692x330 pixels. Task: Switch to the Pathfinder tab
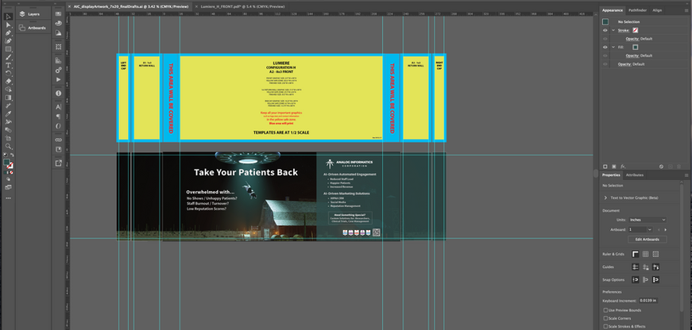click(x=637, y=10)
